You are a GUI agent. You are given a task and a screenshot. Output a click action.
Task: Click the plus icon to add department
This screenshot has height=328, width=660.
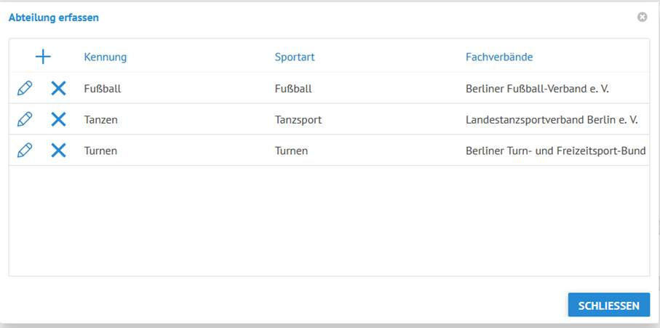pos(43,57)
